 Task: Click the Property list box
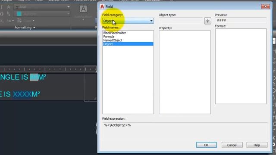(x=185, y=72)
